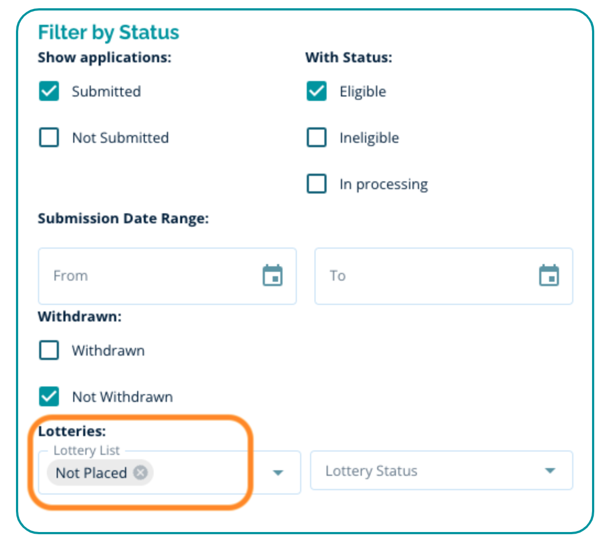The height and width of the screenshot is (548, 608).
Task: Click the Submission Date Range label
Action: [123, 218]
